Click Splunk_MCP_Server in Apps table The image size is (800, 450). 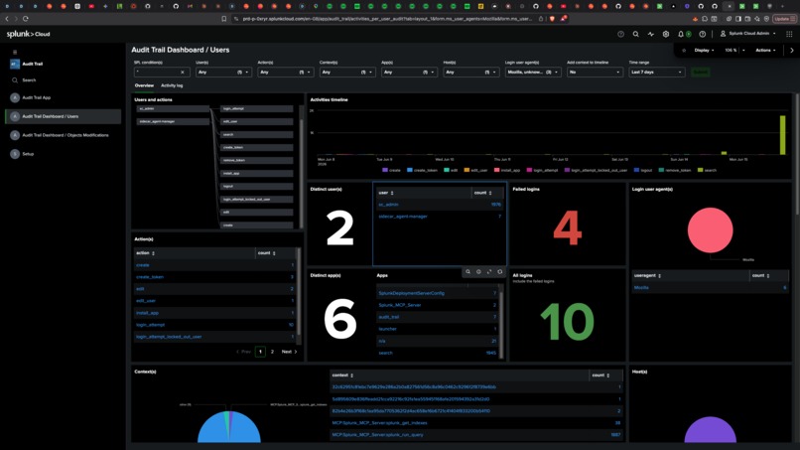(x=399, y=305)
